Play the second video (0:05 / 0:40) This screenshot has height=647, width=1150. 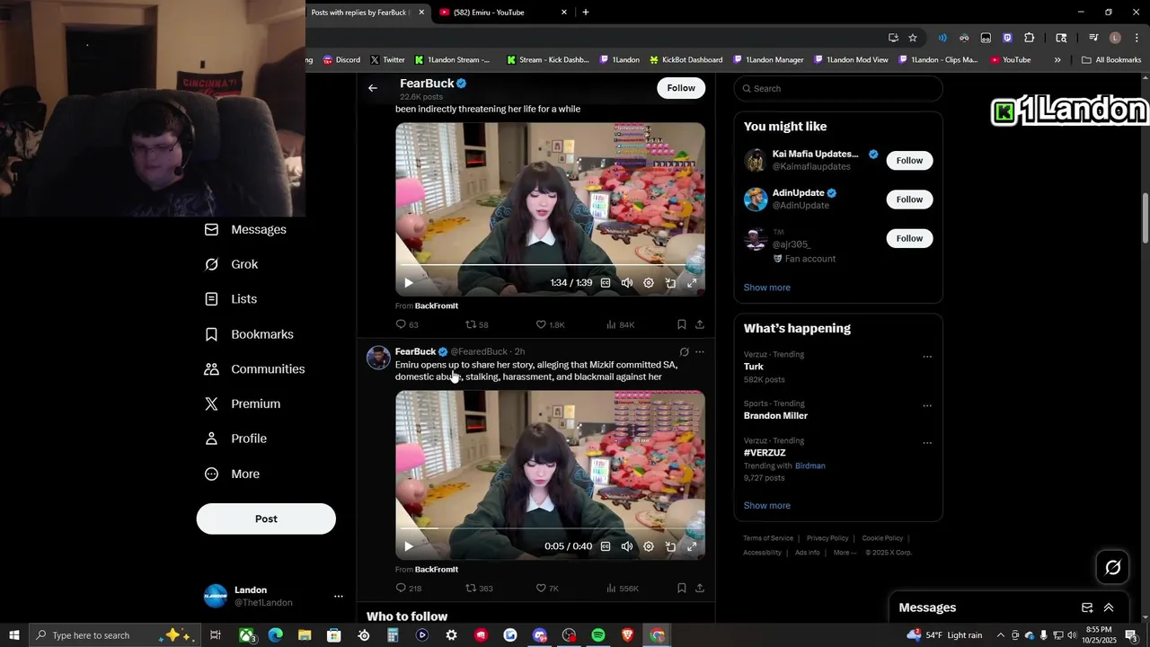point(409,546)
